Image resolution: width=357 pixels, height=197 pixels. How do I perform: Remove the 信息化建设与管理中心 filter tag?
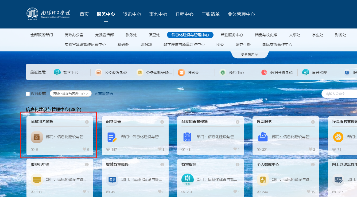[87, 94]
